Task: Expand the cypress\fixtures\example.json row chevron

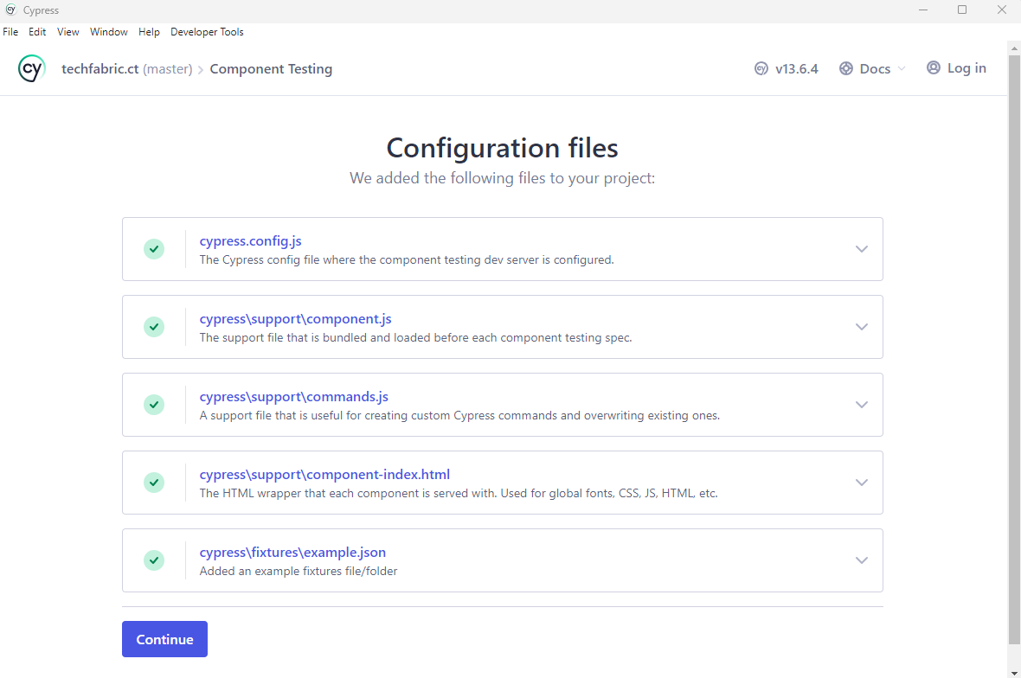Action: click(862, 560)
